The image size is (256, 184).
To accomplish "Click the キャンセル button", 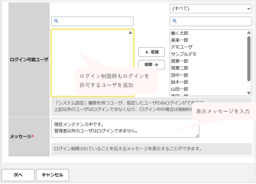I will [x=53, y=175].
